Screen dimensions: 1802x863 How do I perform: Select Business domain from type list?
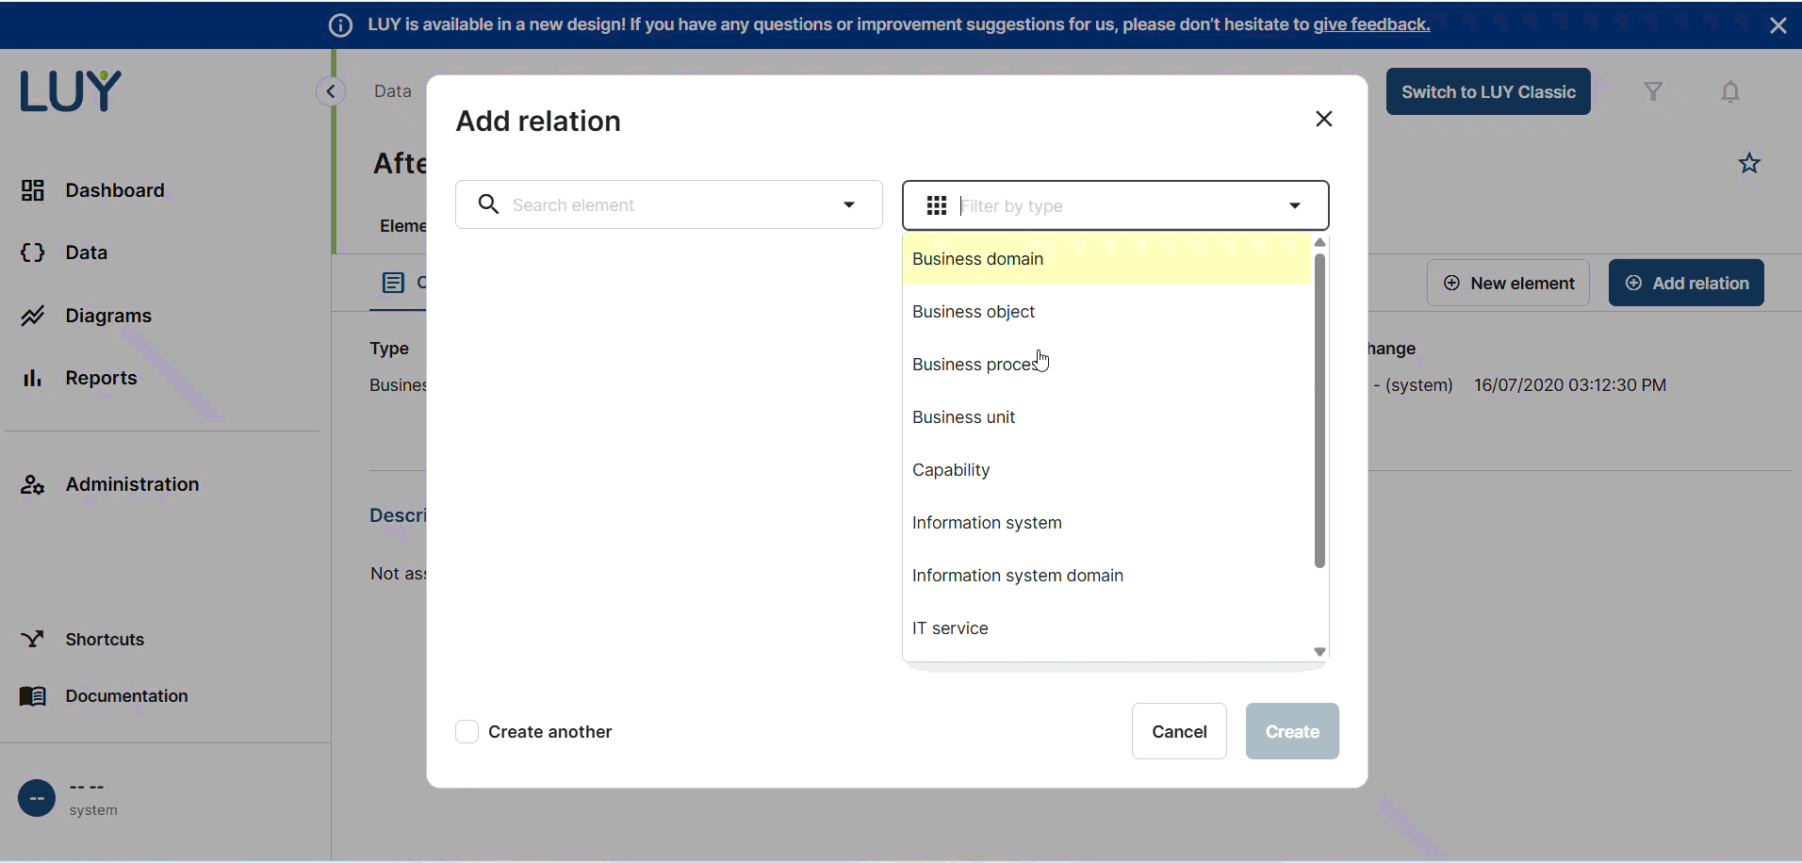(977, 259)
